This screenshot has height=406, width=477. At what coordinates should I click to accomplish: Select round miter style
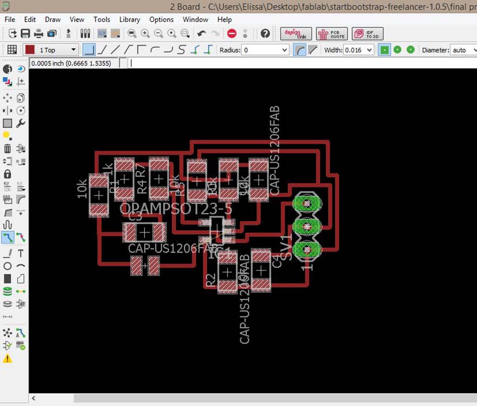point(299,50)
